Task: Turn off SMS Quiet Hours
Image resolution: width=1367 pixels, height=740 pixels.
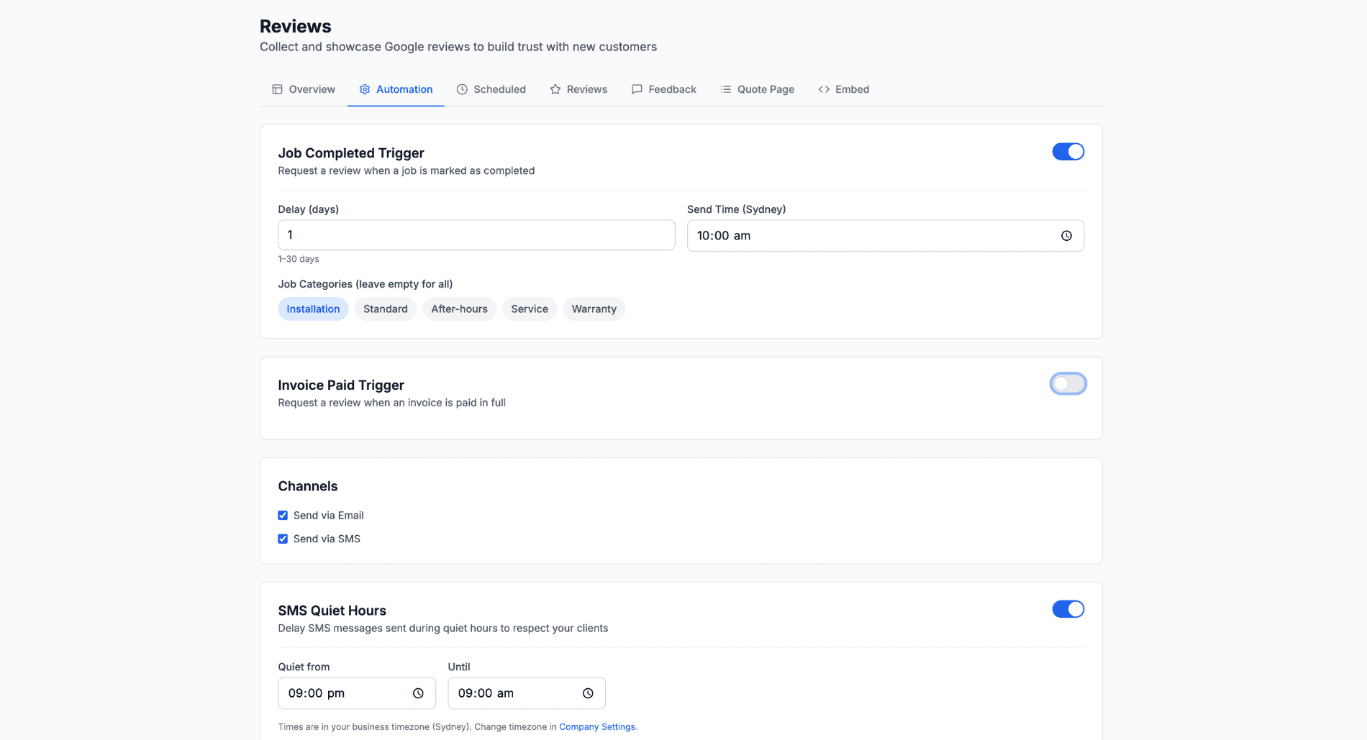Action: [1068, 608]
